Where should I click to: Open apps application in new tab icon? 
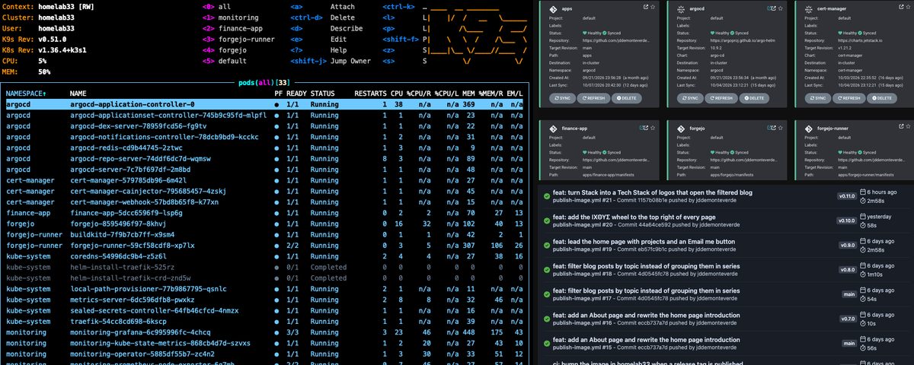tap(645, 7)
